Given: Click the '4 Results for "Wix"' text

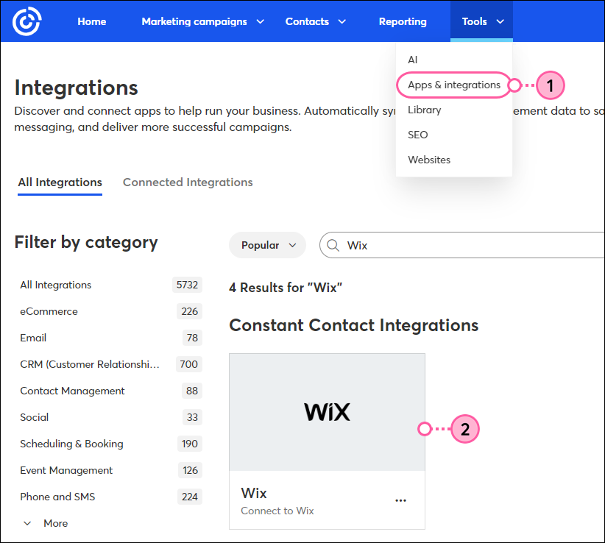Looking at the screenshot, I should click(x=286, y=288).
